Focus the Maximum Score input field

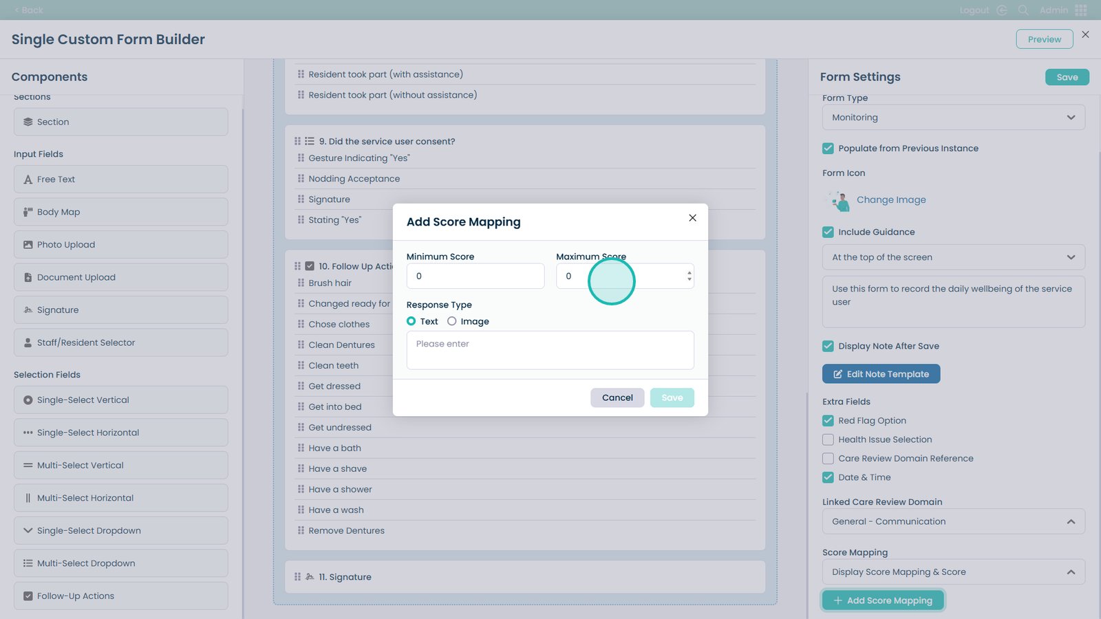(625, 276)
